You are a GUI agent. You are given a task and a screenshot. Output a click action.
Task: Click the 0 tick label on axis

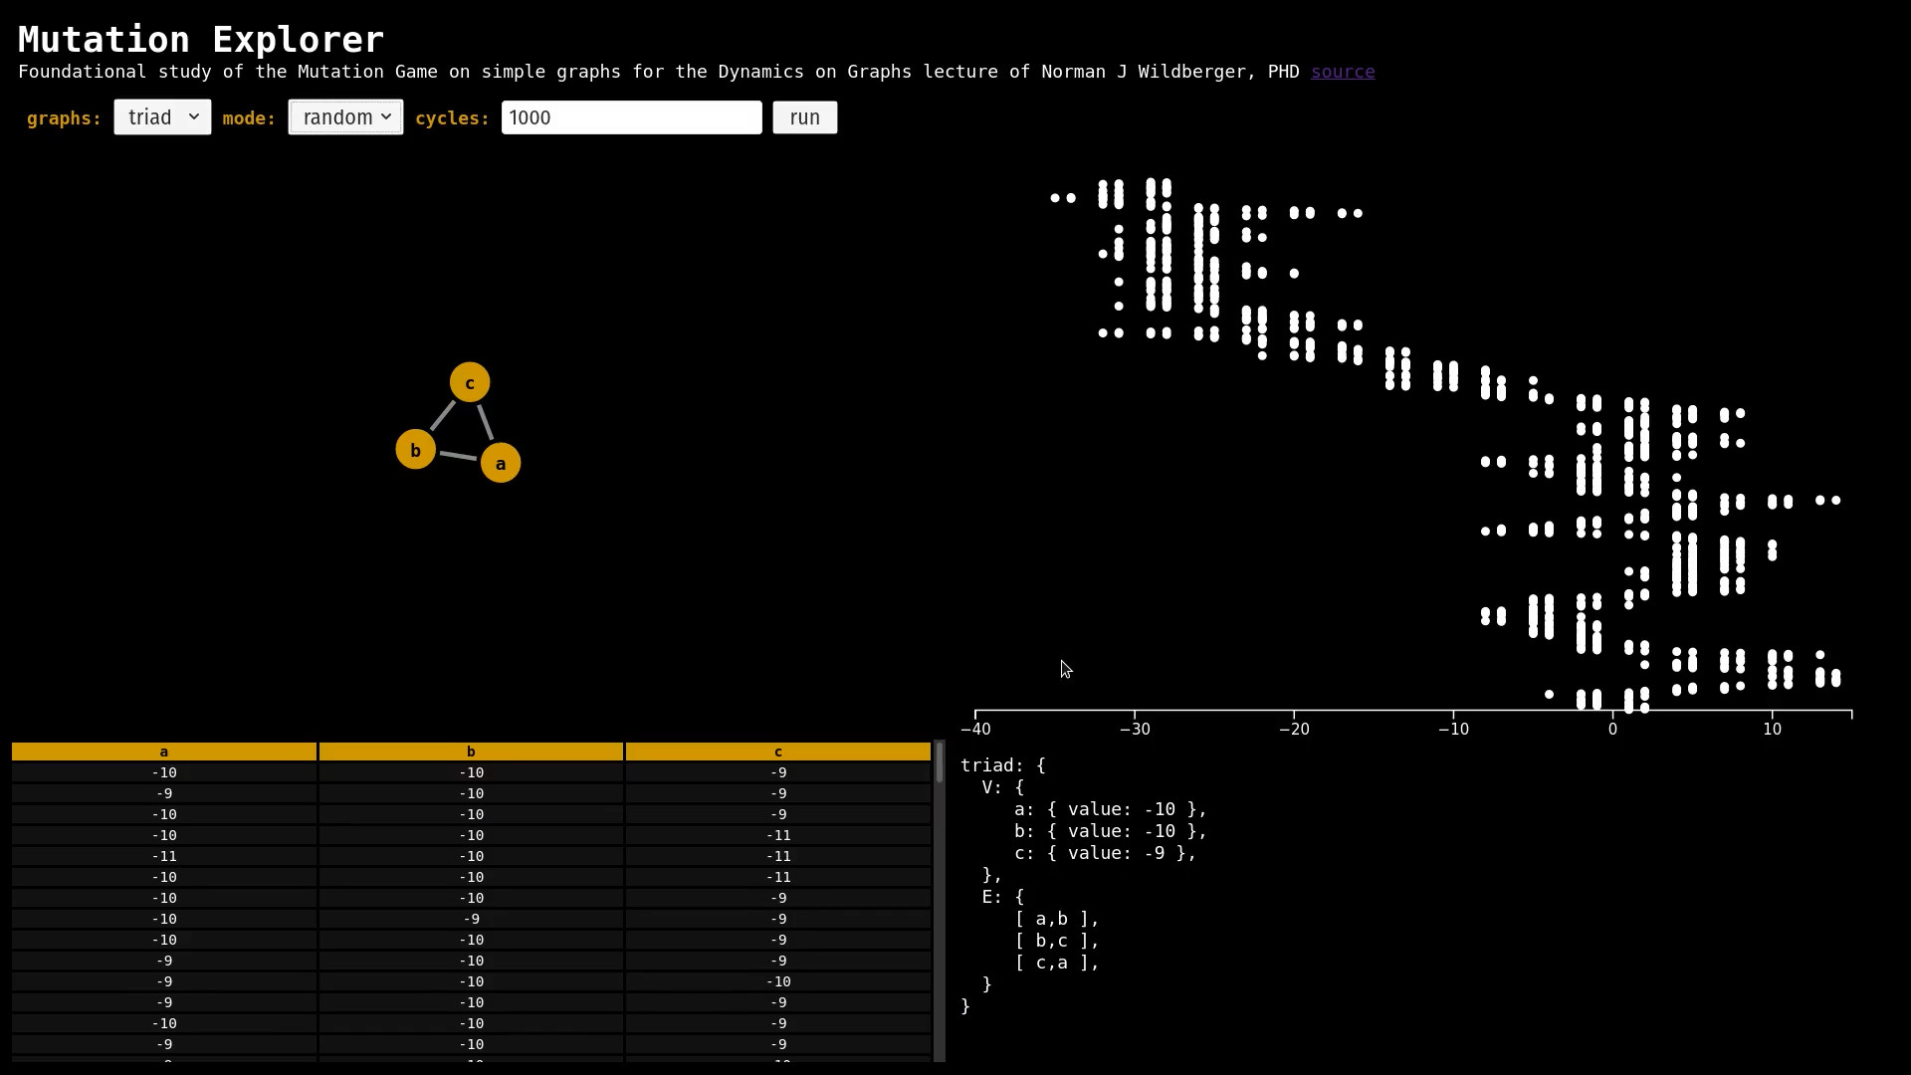click(1612, 729)
